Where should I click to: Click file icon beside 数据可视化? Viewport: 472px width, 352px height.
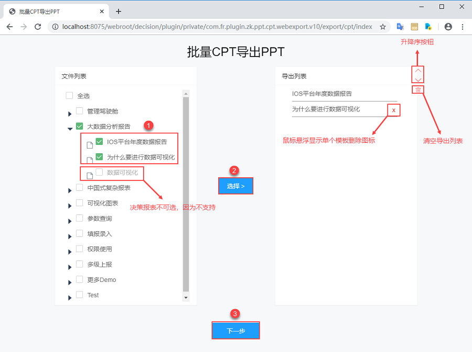[90, 176]
